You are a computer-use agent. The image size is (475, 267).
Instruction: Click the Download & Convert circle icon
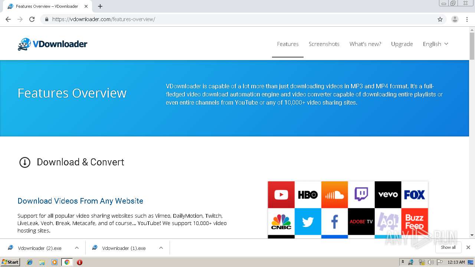pyautogui.click(x=25, y=162)
